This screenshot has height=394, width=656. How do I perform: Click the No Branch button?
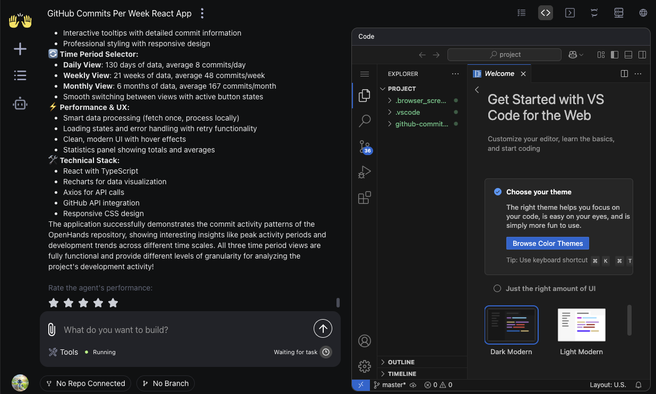(x=166, y=383)
